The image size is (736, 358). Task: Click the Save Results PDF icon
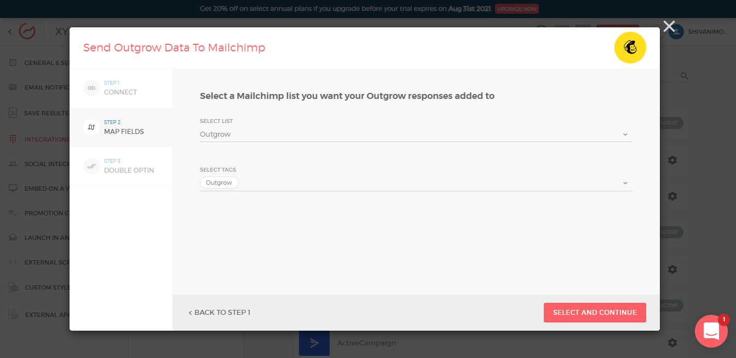(13, 113)
